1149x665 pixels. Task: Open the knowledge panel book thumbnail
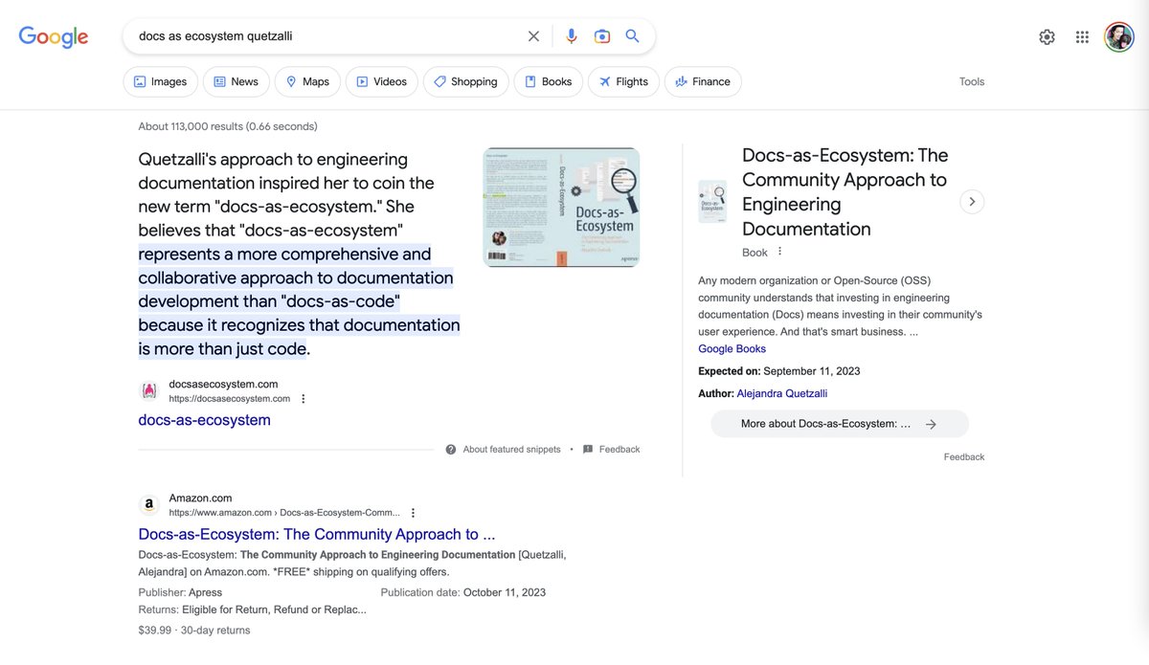point(712,202)
